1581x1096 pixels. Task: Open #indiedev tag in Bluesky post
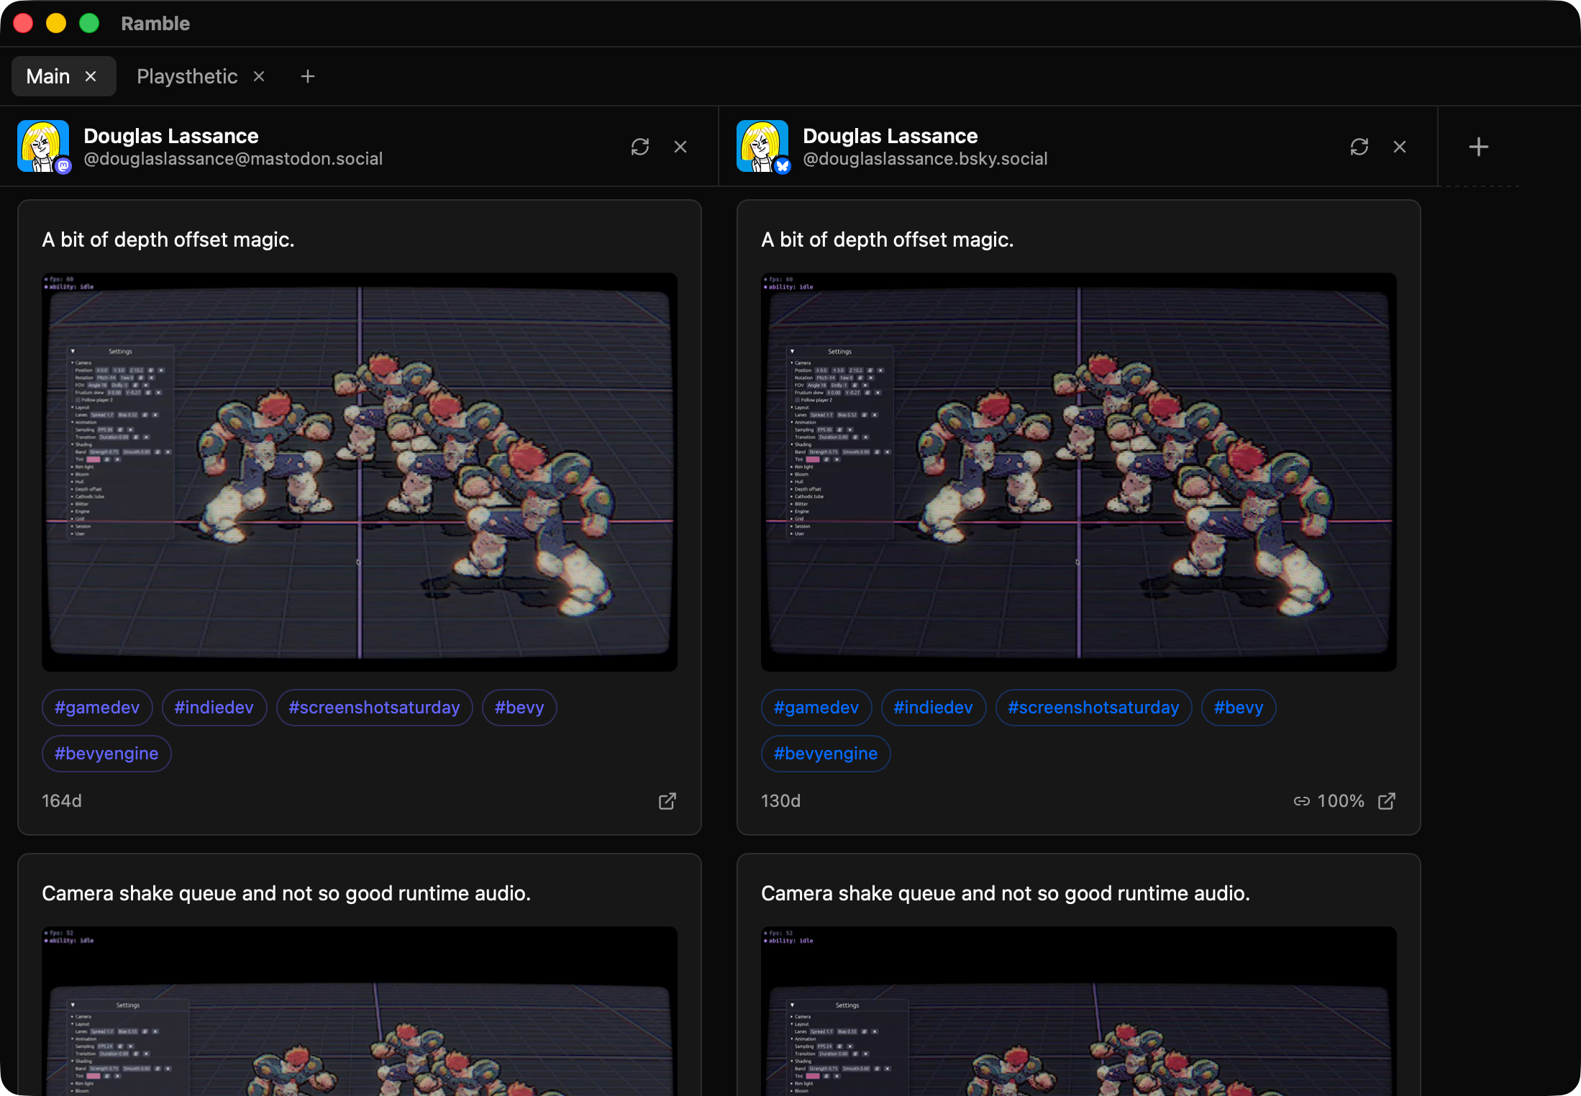(x=934, y=708)
